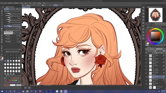Select the Balloon tool
166x93 pixels.
pos(2,53)
